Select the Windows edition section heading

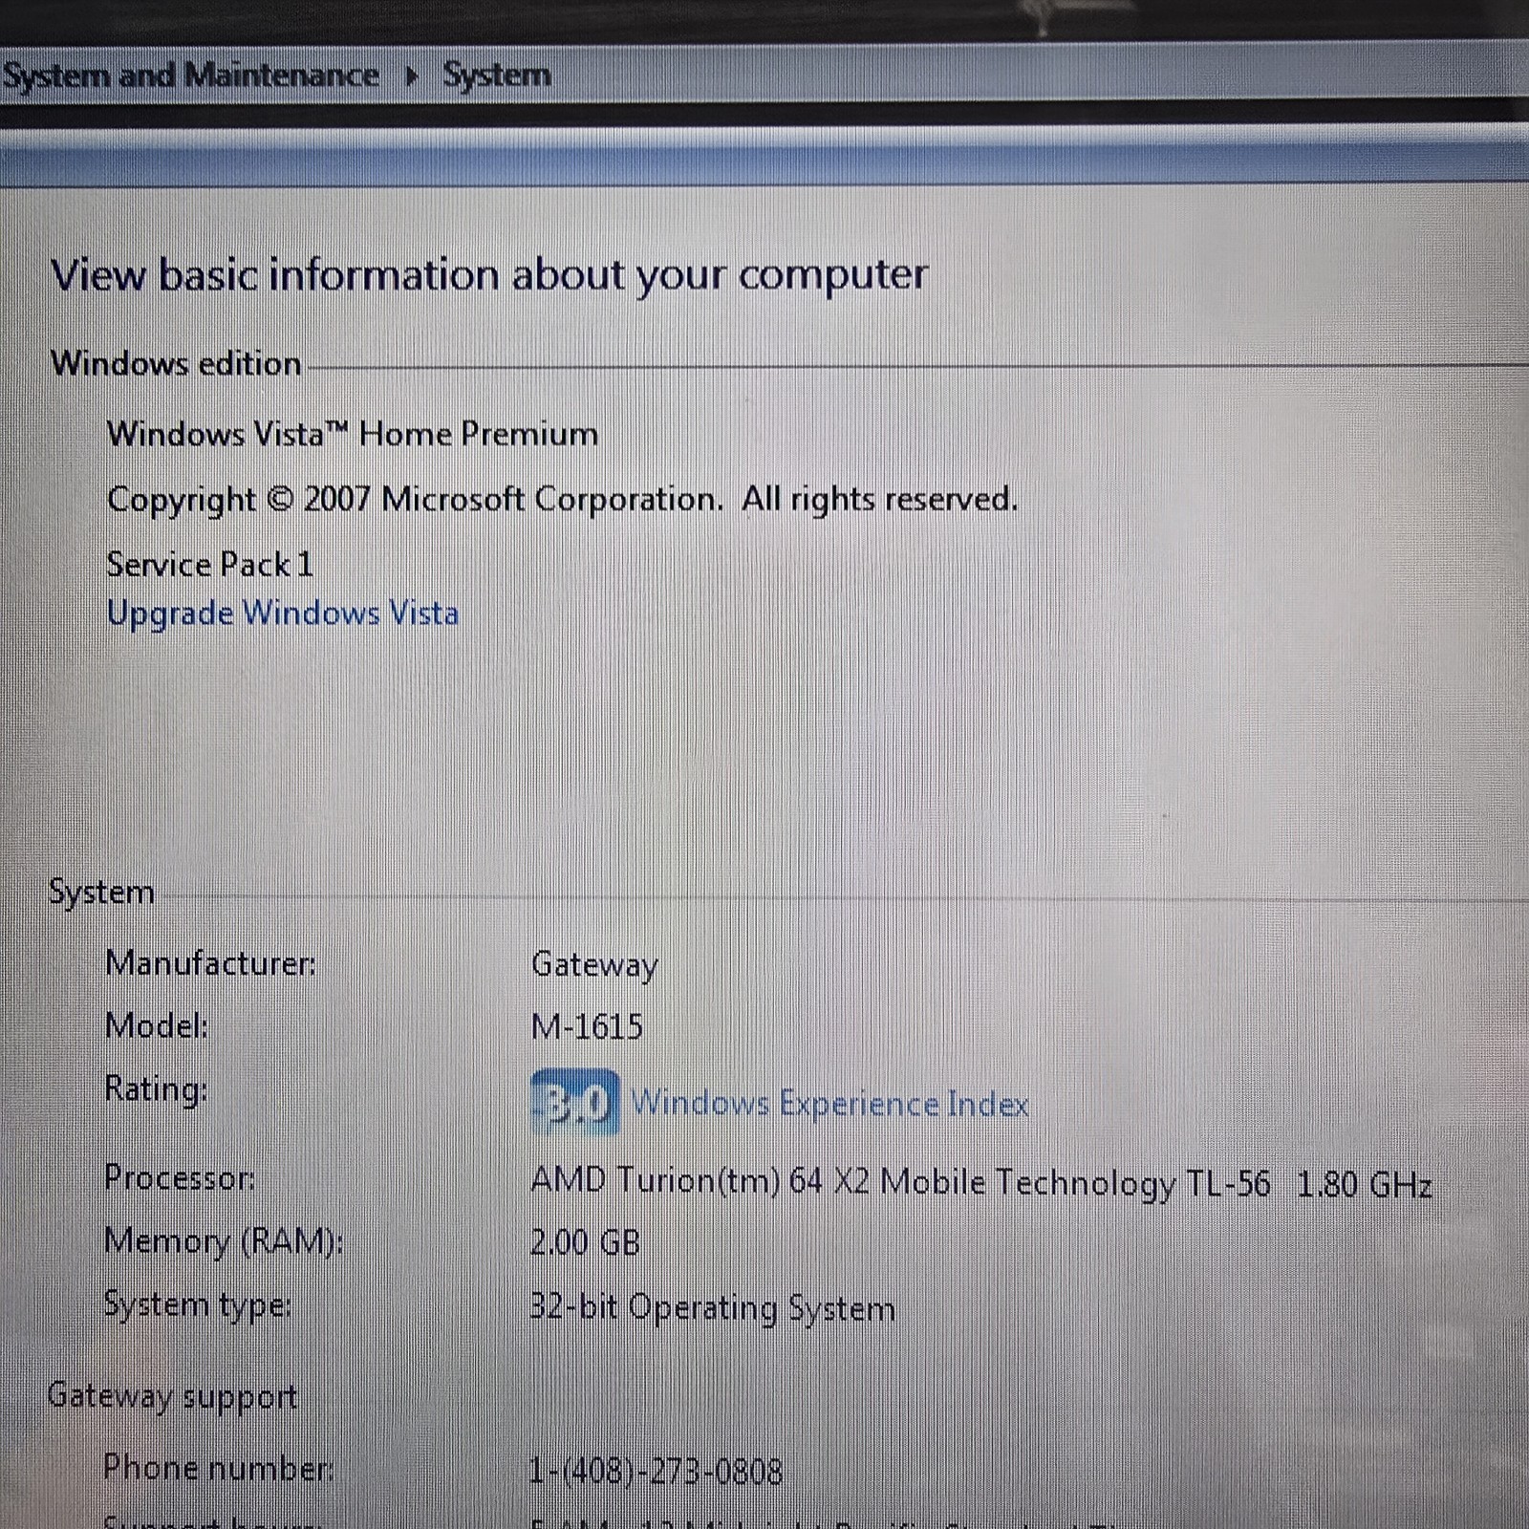pyautogui.click(x=176, y=363)
